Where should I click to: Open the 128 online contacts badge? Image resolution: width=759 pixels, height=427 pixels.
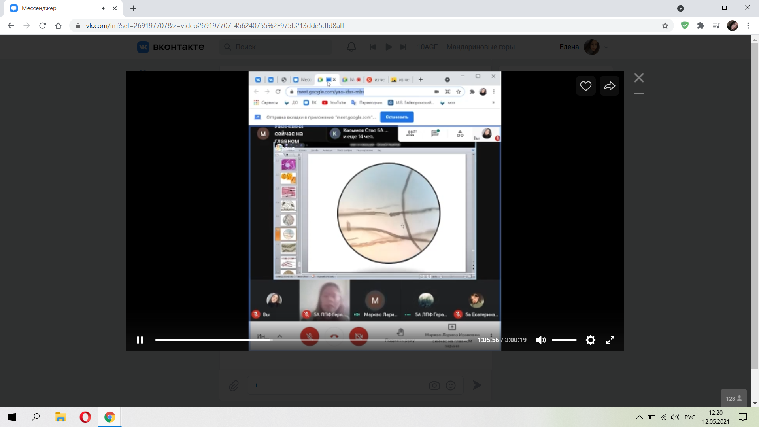(x=734, y=399)
